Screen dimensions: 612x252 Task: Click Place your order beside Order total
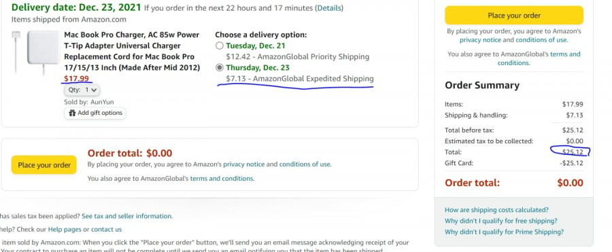44,165
